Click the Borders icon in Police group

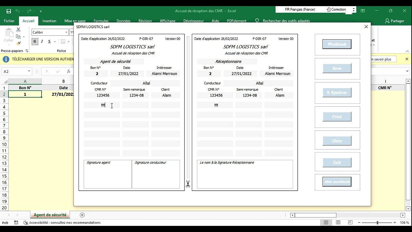pos(63,42)
